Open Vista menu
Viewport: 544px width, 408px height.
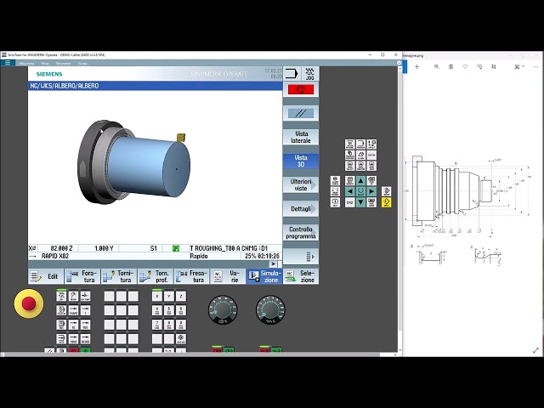point(45,64)
